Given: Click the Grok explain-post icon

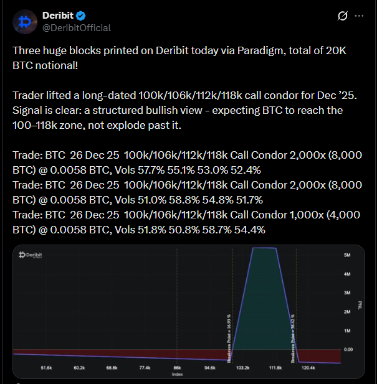Looking at the screenshot, I should 341,16.
